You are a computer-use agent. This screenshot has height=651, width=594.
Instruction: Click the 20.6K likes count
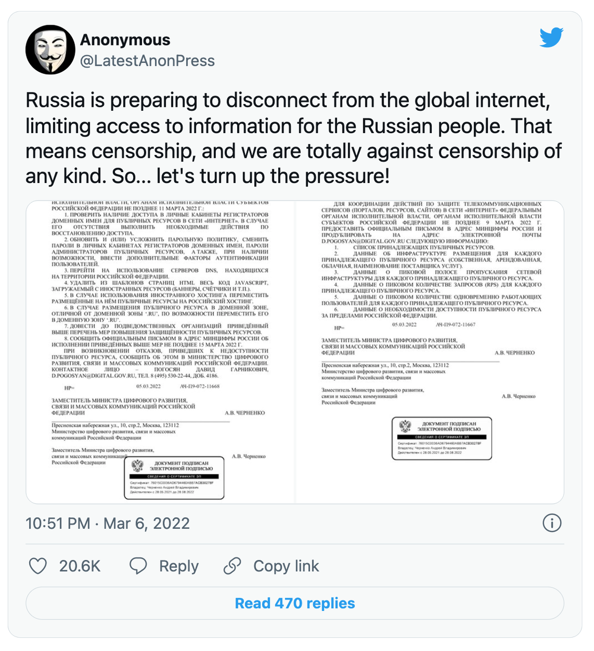(x=80, y=566)
